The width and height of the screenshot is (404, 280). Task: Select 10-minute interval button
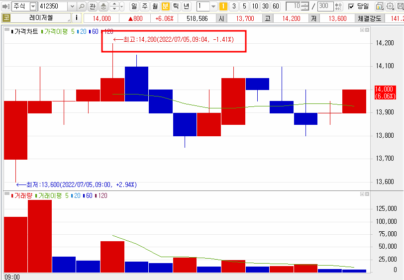click(255, 6)
